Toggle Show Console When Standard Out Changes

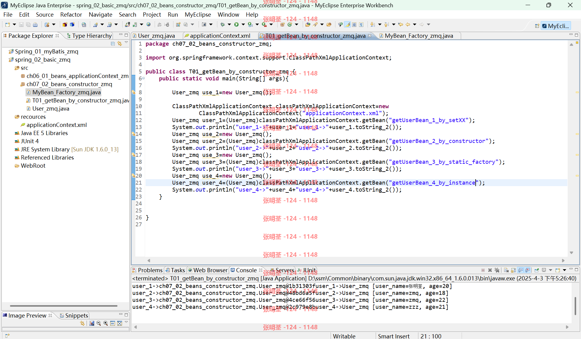coord(520,270)
